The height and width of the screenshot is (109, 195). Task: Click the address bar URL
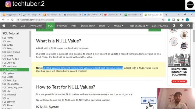pyautogui.click(x=37, y=20)
